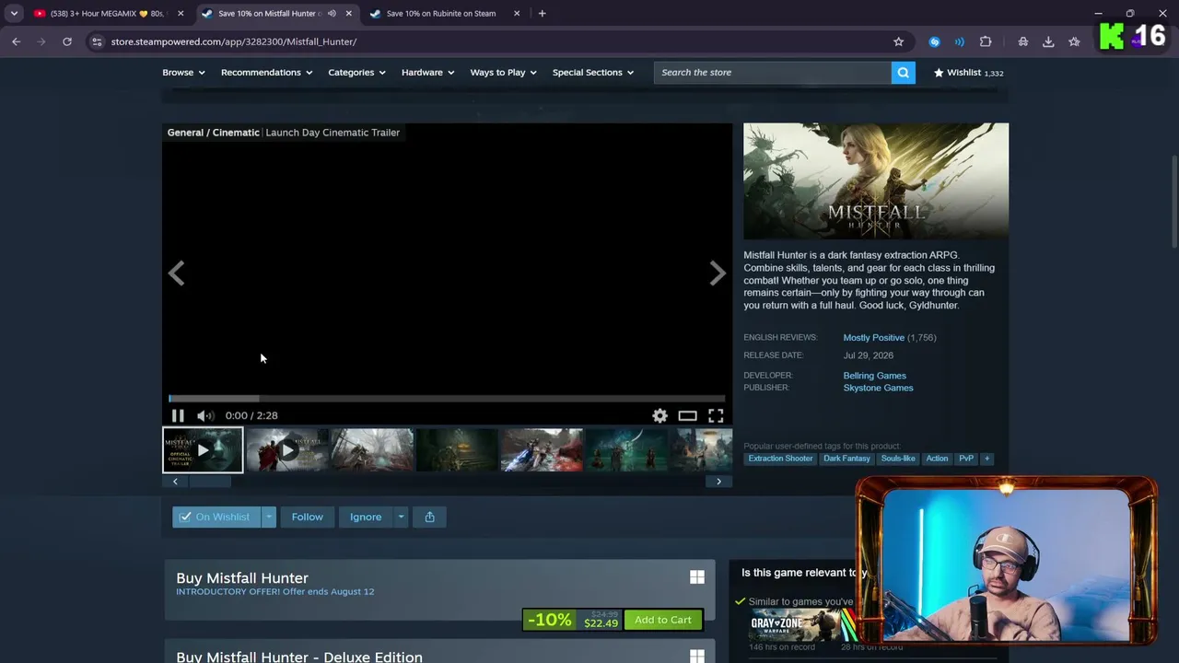The width and height of the screenshot is (1179, 663).
Task: Bookmark this page with the star icon
Action: (x=898, y=41)
